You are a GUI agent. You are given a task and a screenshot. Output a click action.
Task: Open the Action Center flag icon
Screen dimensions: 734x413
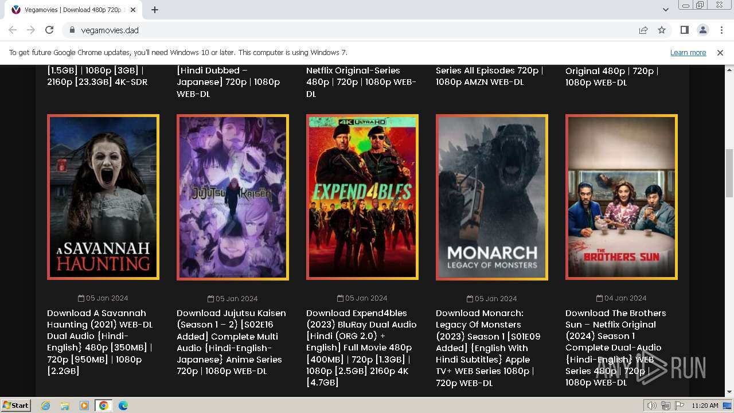(x=680, y=406)
